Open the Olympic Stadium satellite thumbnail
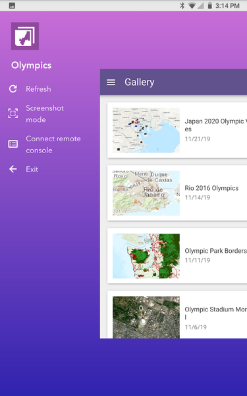The width and height of the screenshot is (247, 396). (x=146, y=317)
